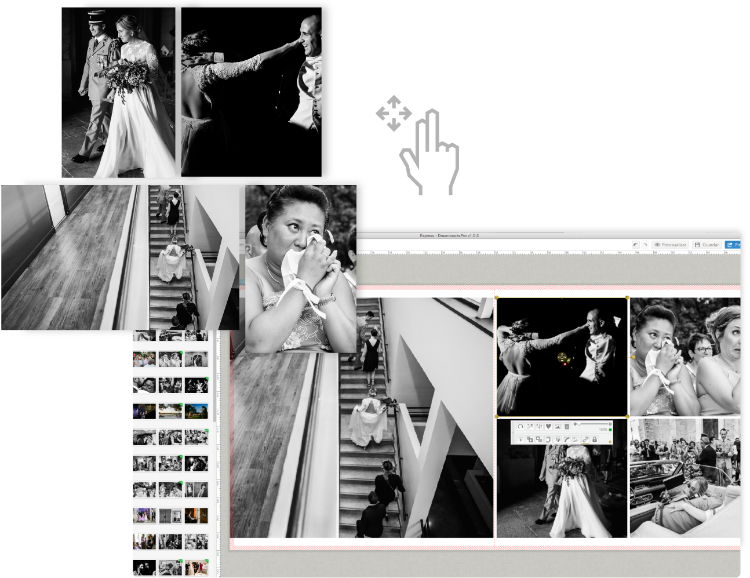Click the heart favorite icon
This screenshot has height=578, width=750.
(548, 426)
